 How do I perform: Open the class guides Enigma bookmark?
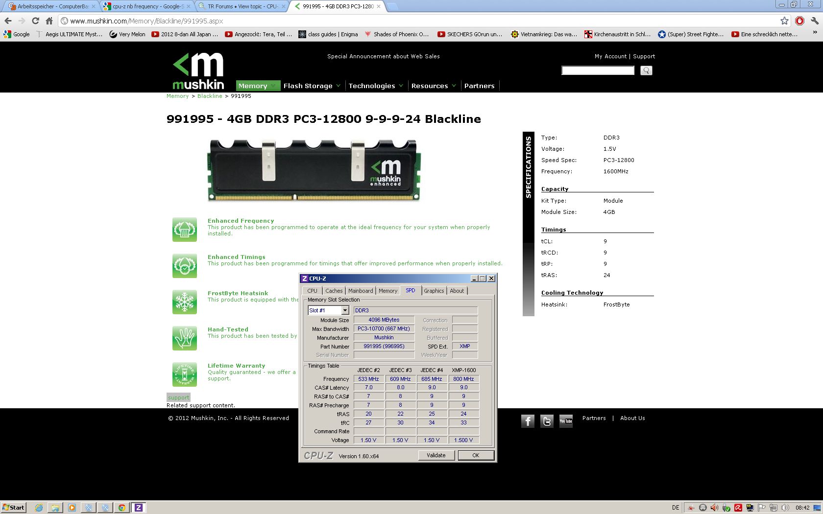coord(328,34)
